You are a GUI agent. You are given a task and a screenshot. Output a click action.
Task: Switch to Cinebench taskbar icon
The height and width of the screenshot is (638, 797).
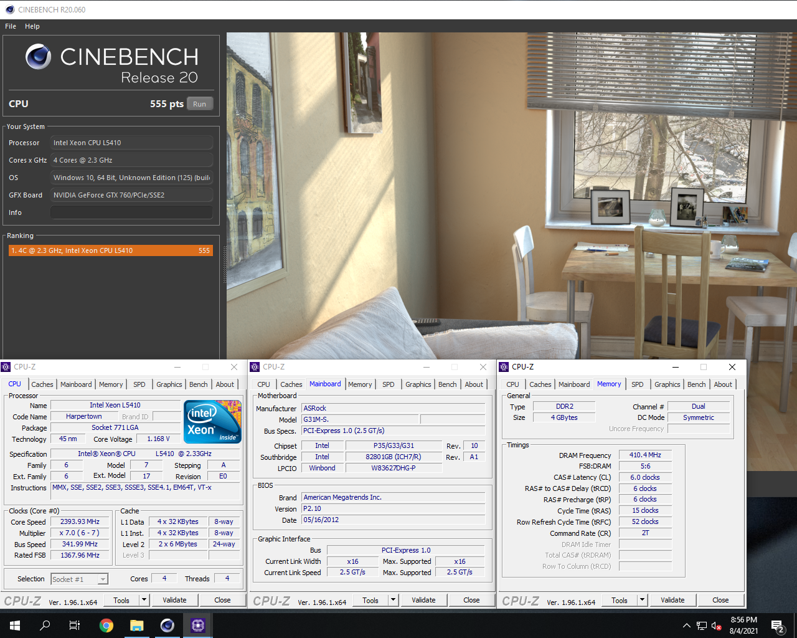(167, 626)
